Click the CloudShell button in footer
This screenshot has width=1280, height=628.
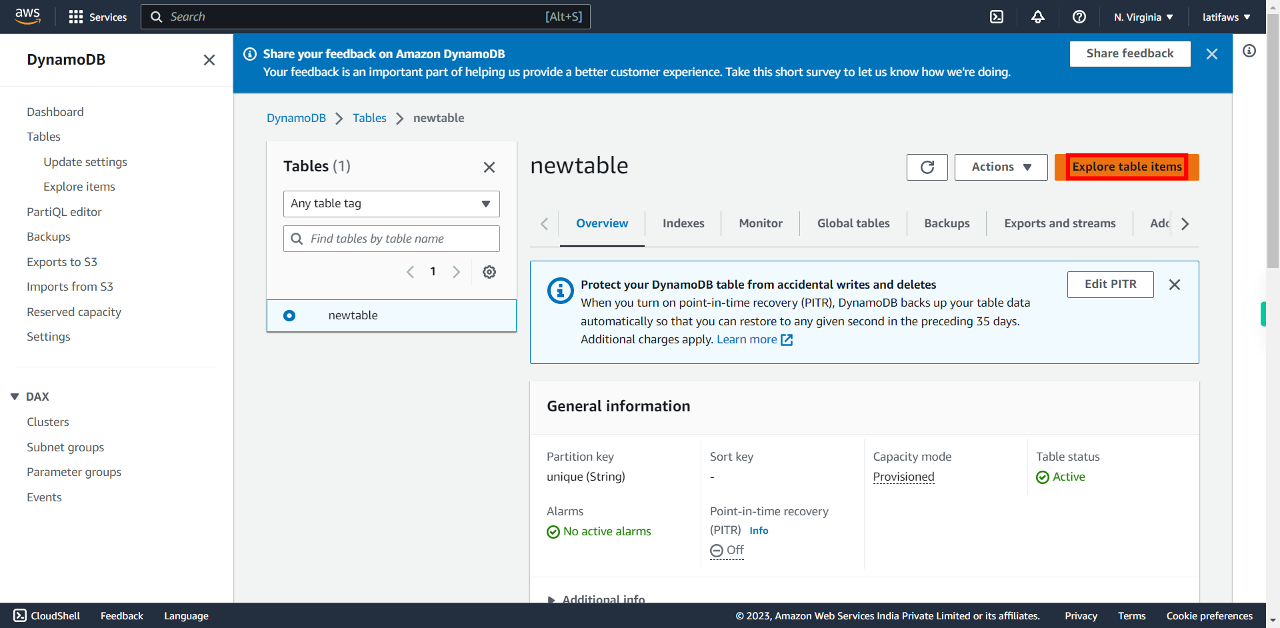47,616
